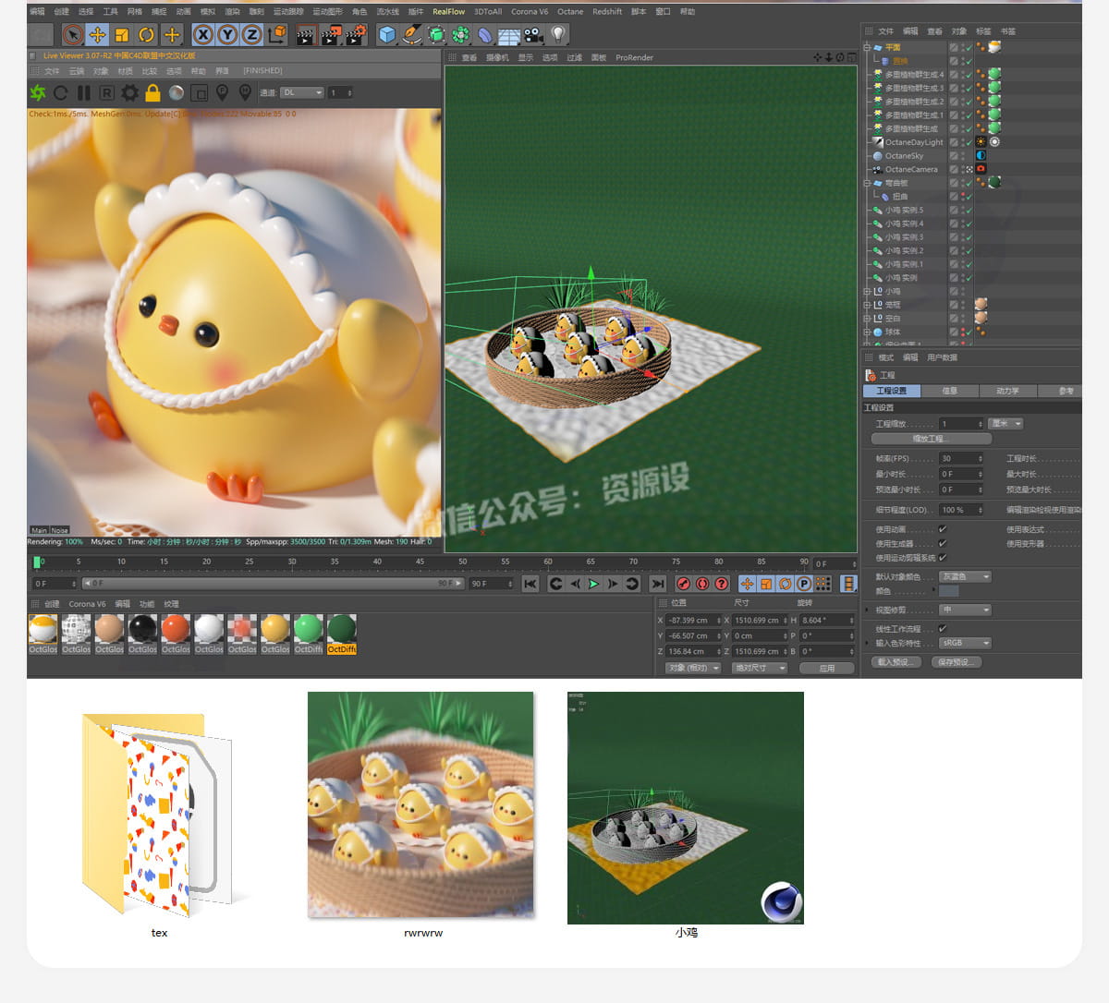Select the Rotate tool in the toolbar
The height and width of the screenshot is (1003, 1109).
[146, 35]
